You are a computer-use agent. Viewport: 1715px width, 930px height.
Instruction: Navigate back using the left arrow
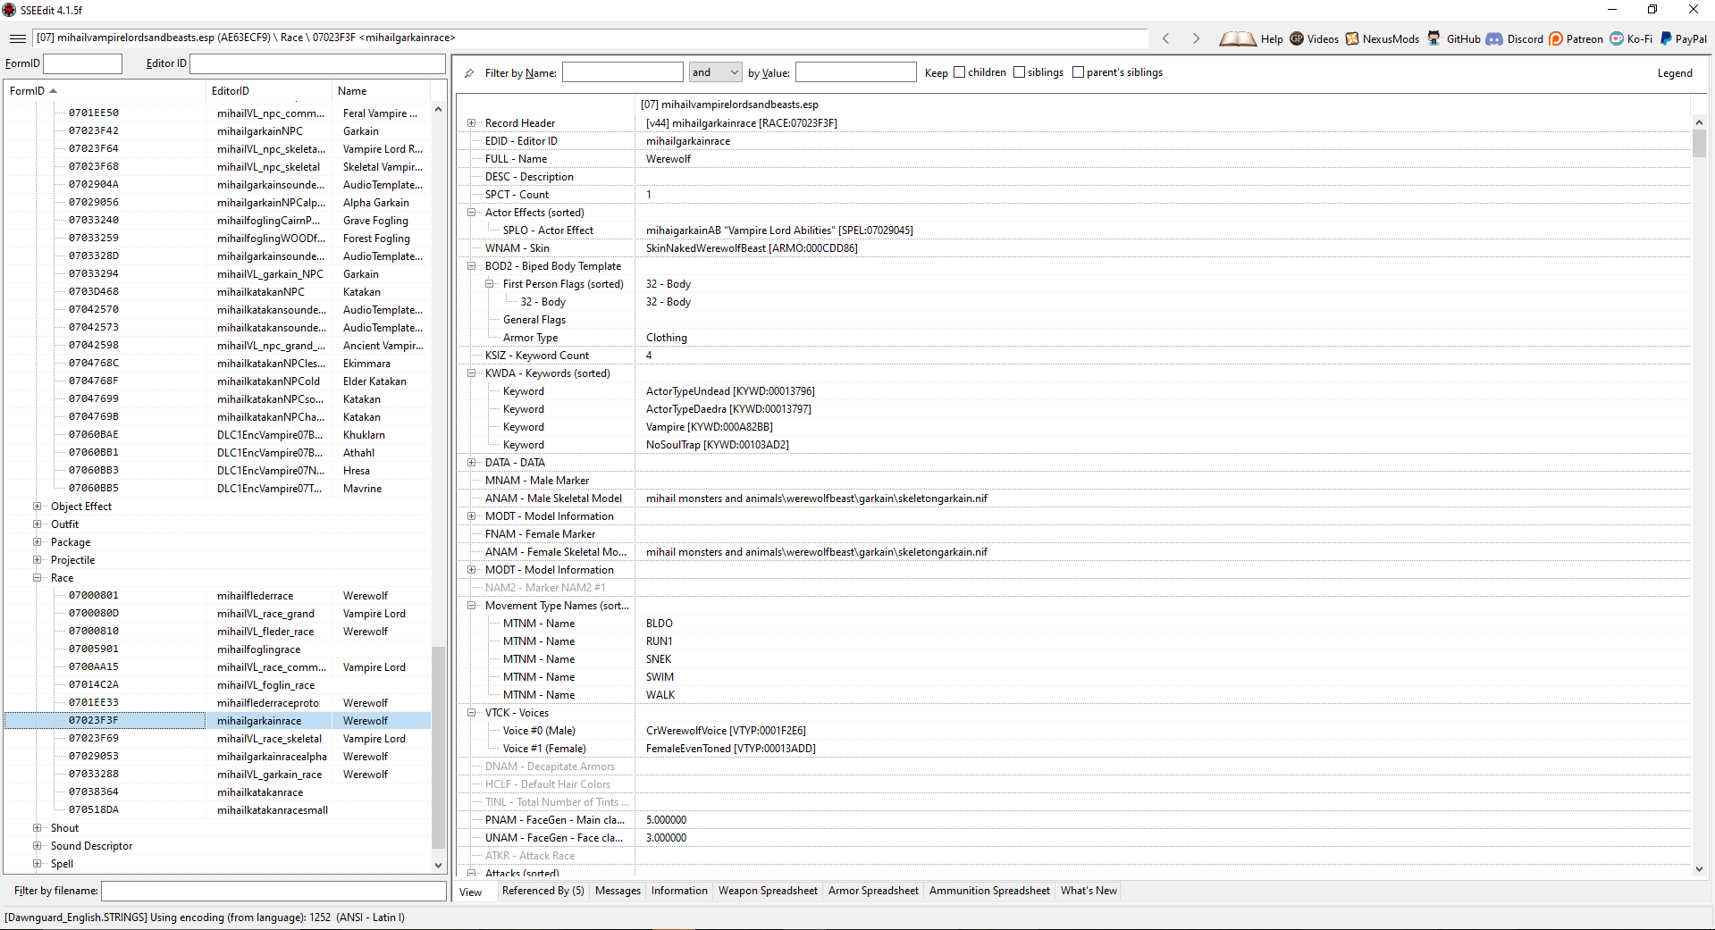pyautogui.click(x=1166, y=38)
